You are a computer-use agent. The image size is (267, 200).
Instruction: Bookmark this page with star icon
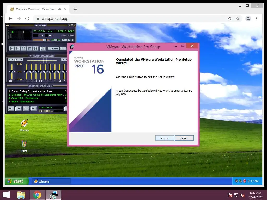pyautogui.click(x=238, y=18)
